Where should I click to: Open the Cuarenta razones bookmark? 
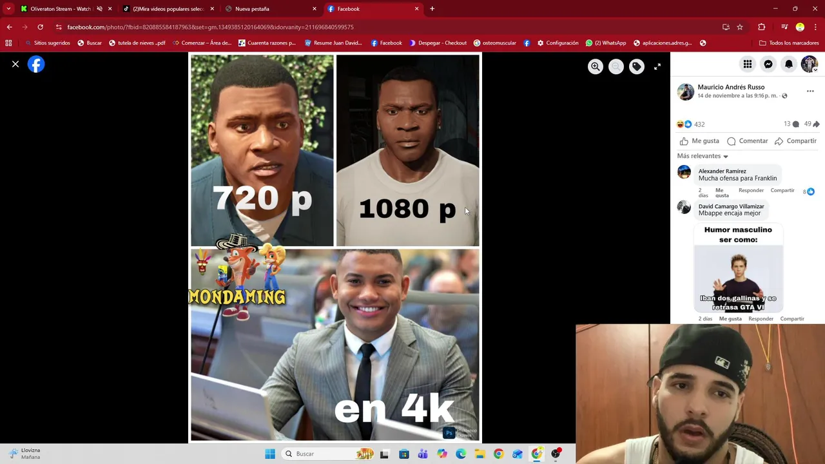[267, 43]
